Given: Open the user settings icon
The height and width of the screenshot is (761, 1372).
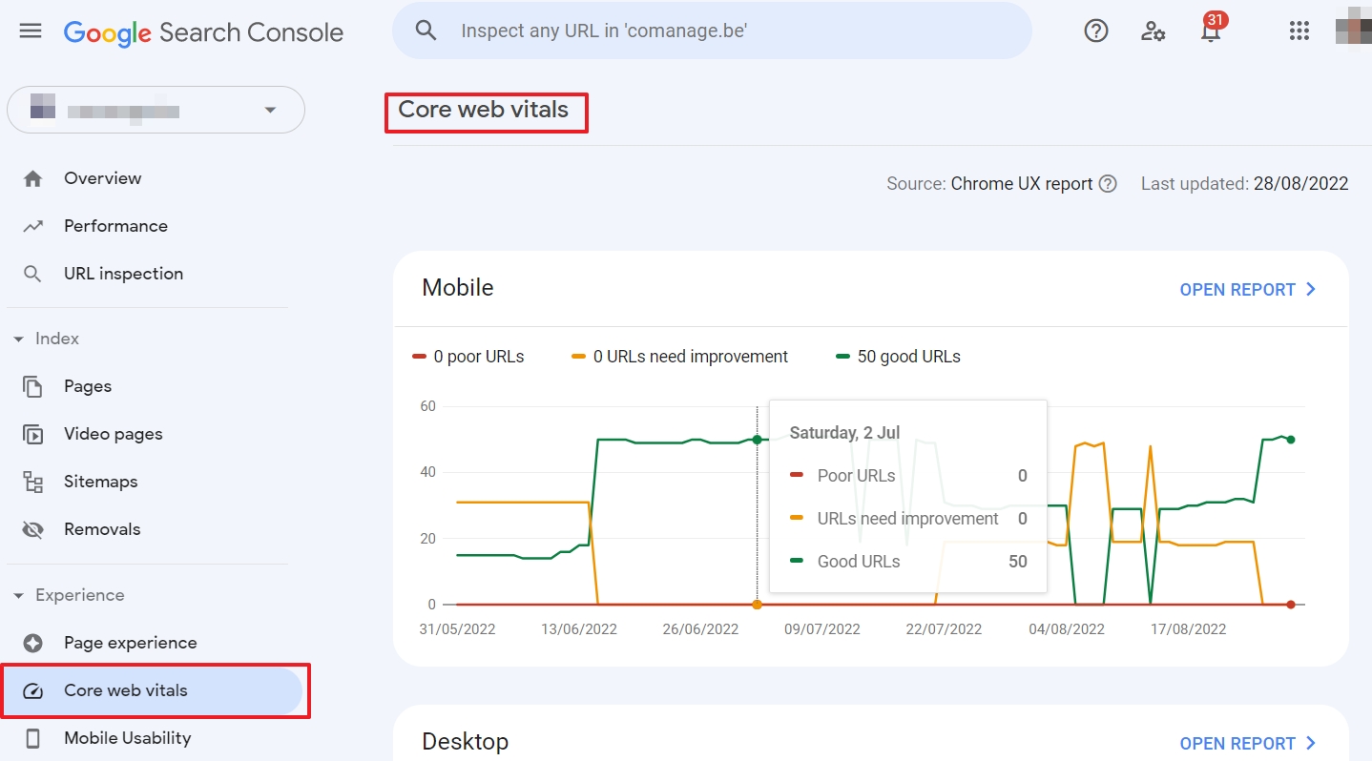Looking at the screenshot, I should tap(1153, 31).
